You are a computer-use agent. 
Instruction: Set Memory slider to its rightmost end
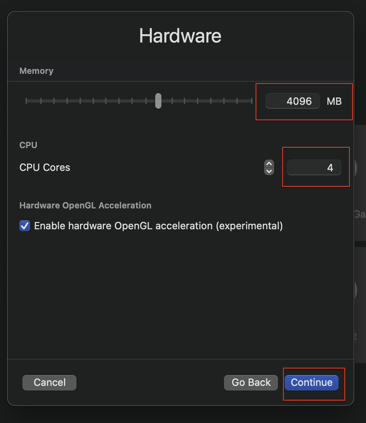(x=252, y=101)
